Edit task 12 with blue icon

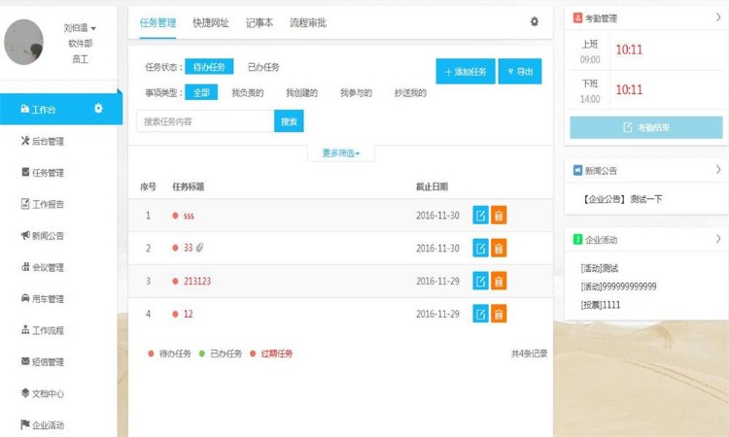481,314
